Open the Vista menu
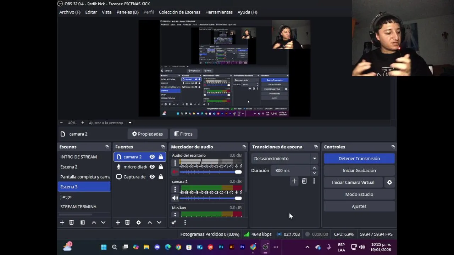The height and width of the screenshot is (255, 454). 107,12
